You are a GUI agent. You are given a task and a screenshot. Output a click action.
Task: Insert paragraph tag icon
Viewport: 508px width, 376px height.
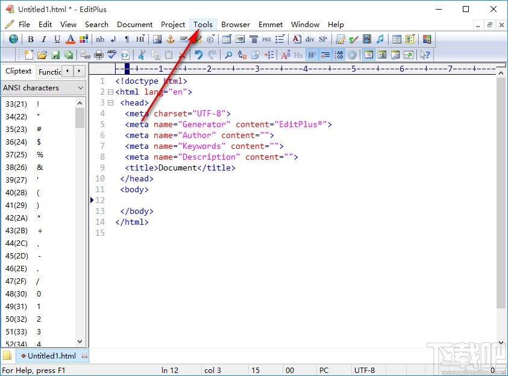(x=127, y=39)
